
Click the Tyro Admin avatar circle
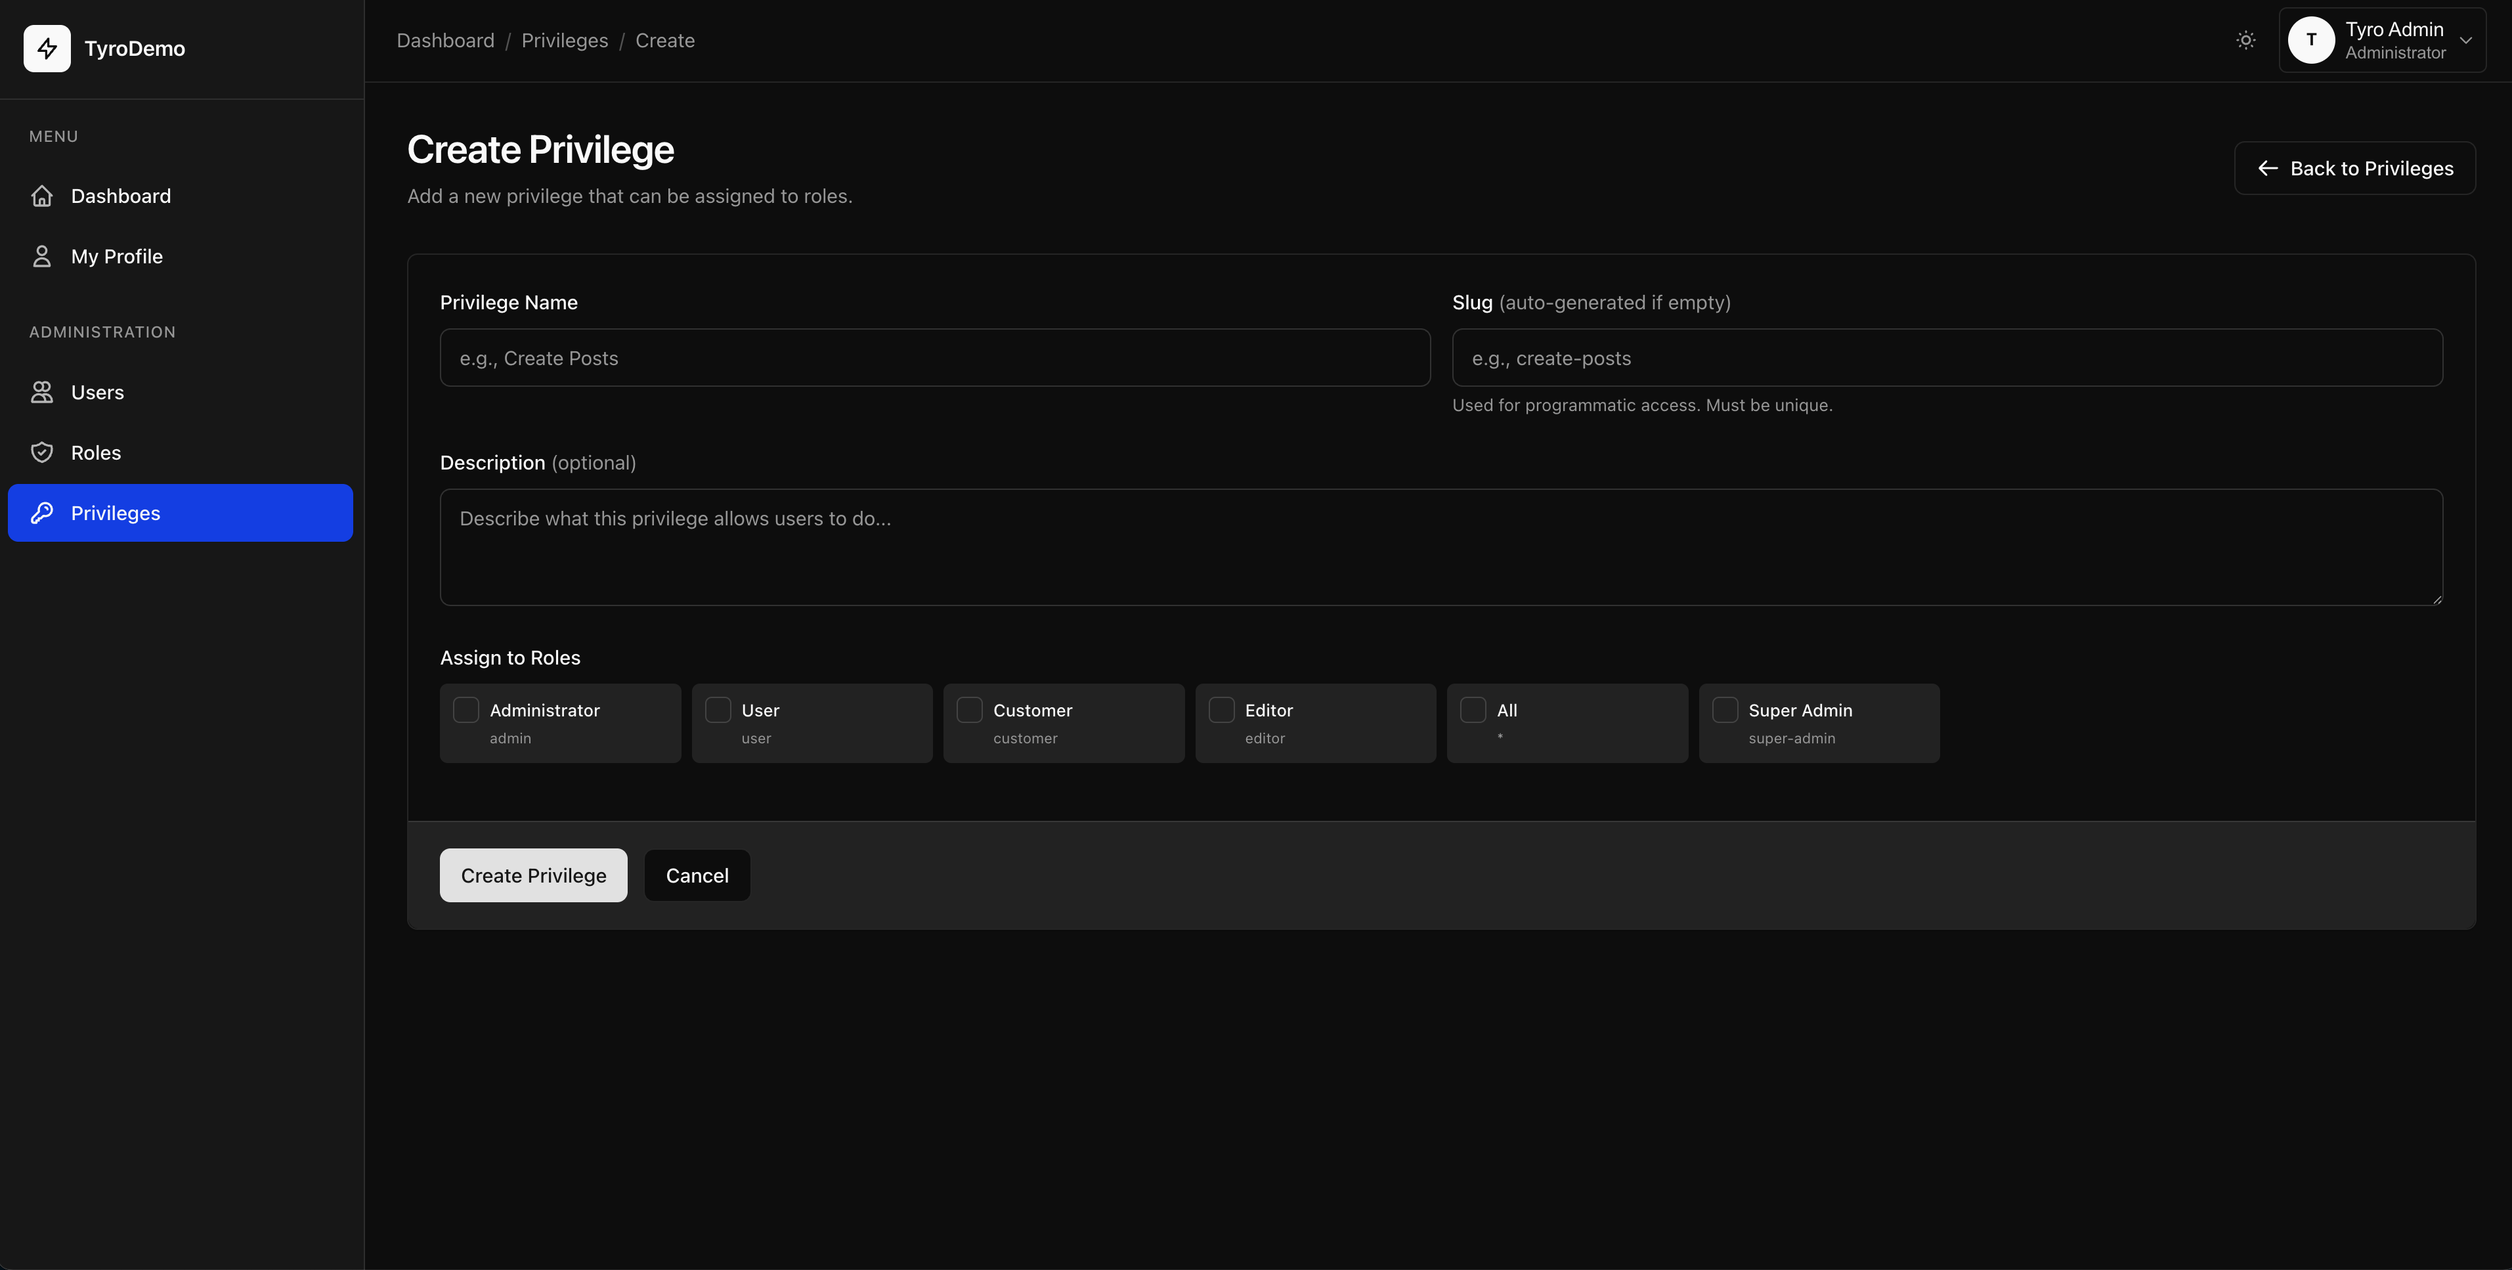[2311, 40]
